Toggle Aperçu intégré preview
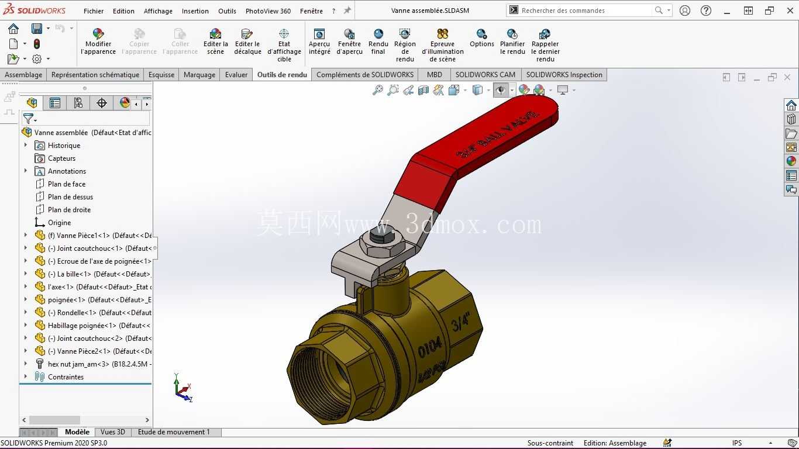This screenshot has height=449, width=799. (319, 42)
